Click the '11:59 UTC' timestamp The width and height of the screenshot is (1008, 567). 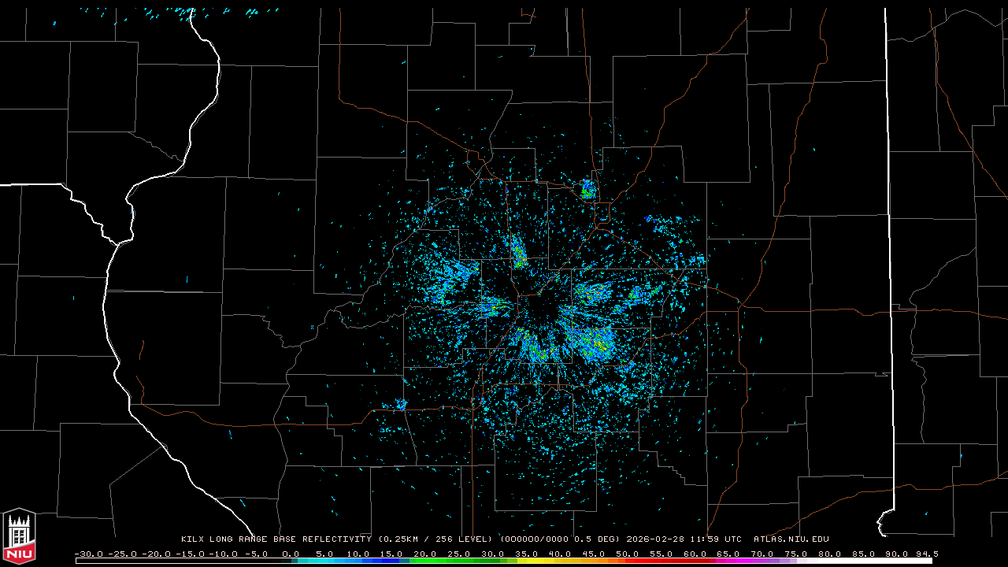715,539
